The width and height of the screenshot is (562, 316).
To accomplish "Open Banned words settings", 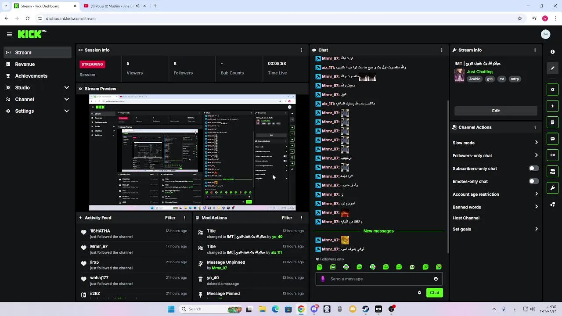I will 495,207.
